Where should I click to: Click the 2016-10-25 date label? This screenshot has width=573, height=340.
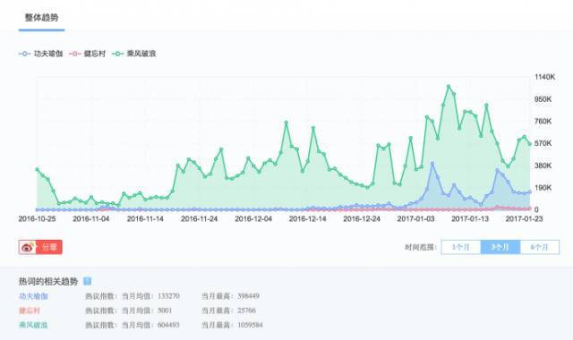[37, 218]
